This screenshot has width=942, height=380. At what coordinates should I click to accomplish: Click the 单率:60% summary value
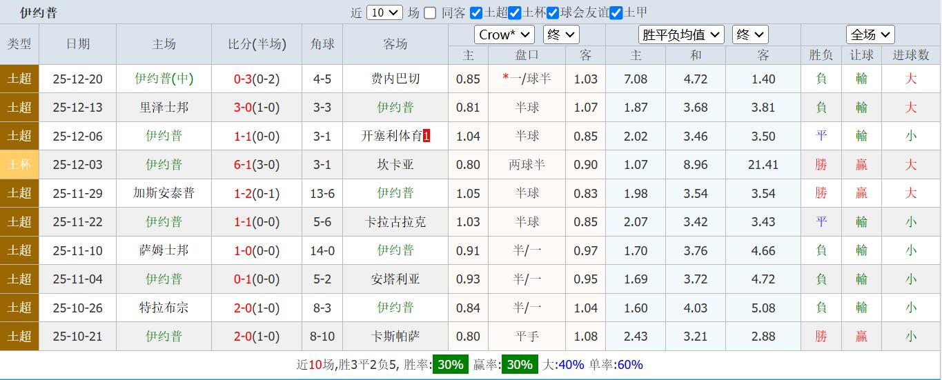[616, 365]
